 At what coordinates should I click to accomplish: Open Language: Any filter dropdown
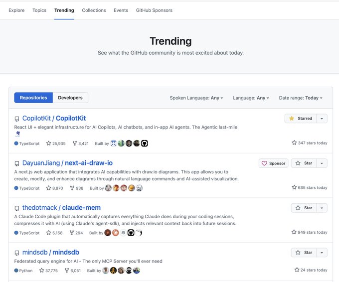[251, 98]
